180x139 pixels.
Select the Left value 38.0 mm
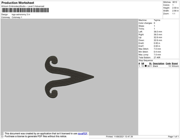158,32
